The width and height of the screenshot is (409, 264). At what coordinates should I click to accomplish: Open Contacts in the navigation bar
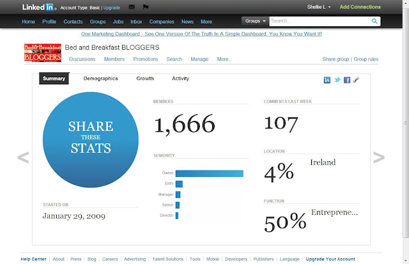point(73,22)
